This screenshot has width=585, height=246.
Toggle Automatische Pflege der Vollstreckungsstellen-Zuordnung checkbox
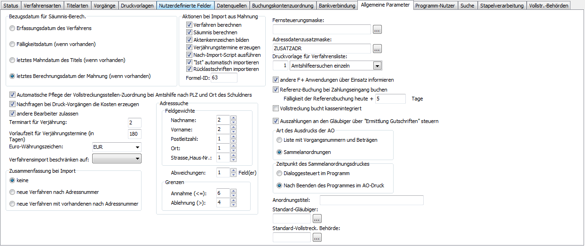(12, 95)
